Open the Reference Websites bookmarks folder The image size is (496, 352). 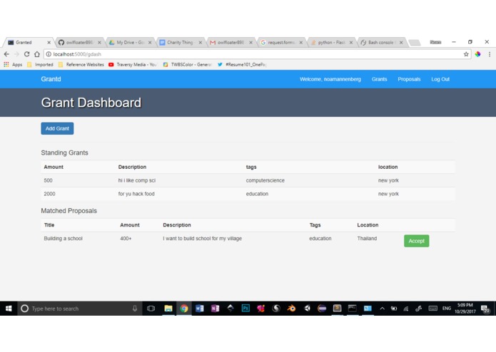coord(81,64)
